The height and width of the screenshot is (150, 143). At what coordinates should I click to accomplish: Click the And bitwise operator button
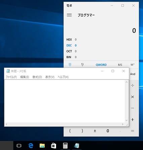tap(133, 74)
